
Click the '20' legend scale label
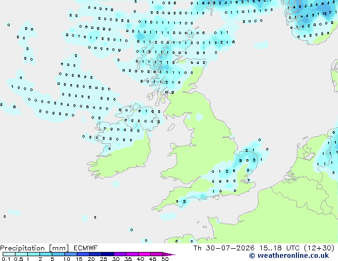coord(91,259)
